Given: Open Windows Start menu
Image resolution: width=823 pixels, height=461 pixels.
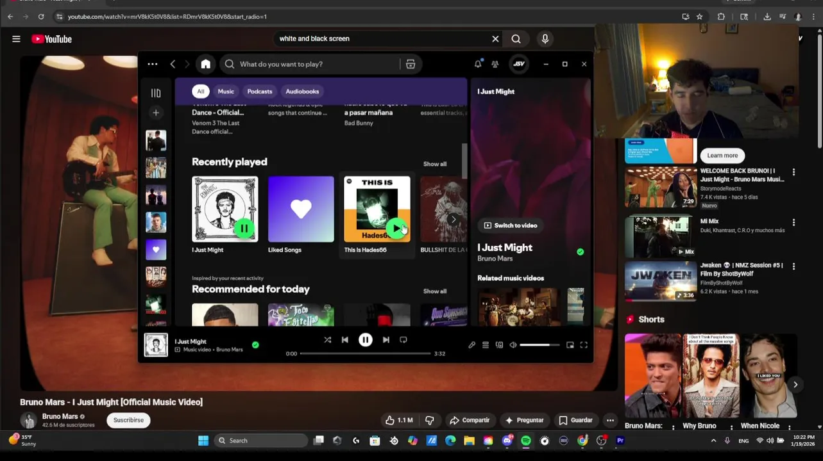Looking at the screenshot, I should click(203, 441).
